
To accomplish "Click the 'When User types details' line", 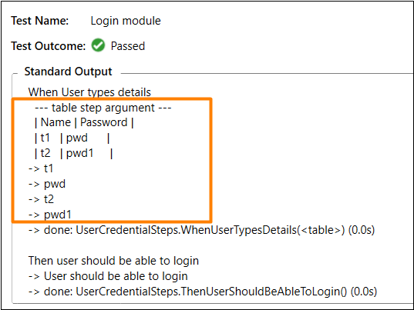I will [89, 92].
